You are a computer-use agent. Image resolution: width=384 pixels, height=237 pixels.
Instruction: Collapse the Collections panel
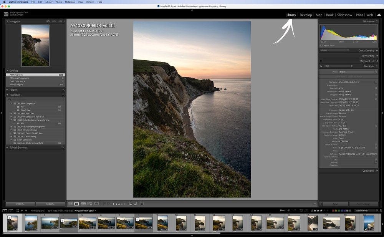point(7,95)
